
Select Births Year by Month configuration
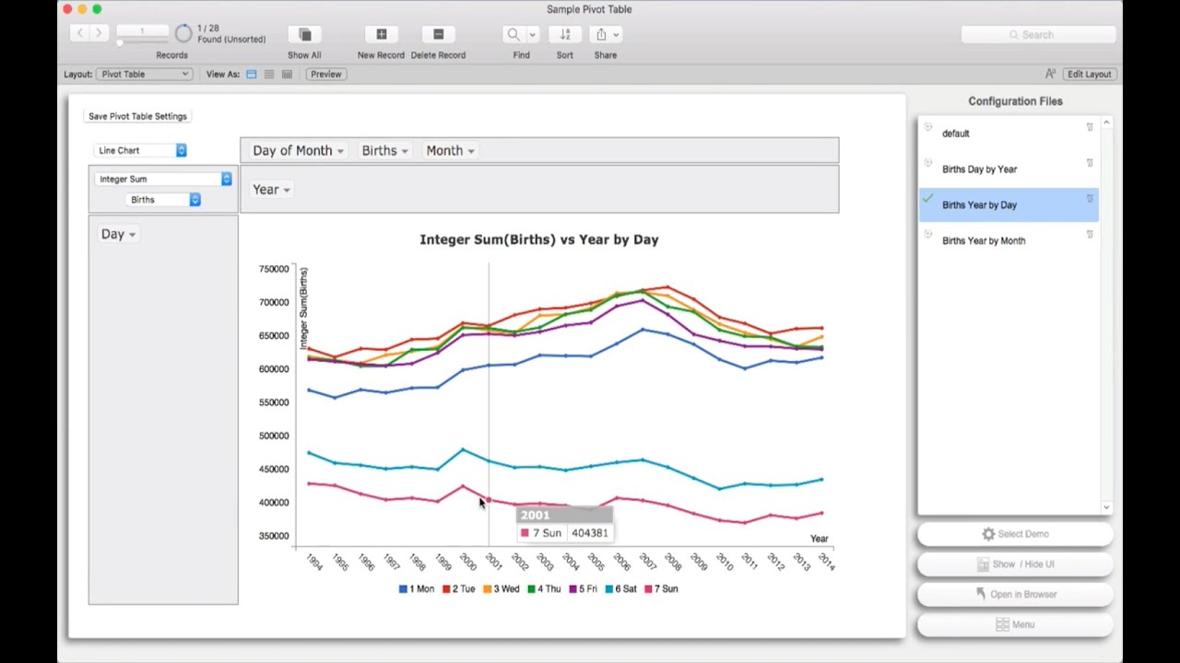(x=1009, y=240)
